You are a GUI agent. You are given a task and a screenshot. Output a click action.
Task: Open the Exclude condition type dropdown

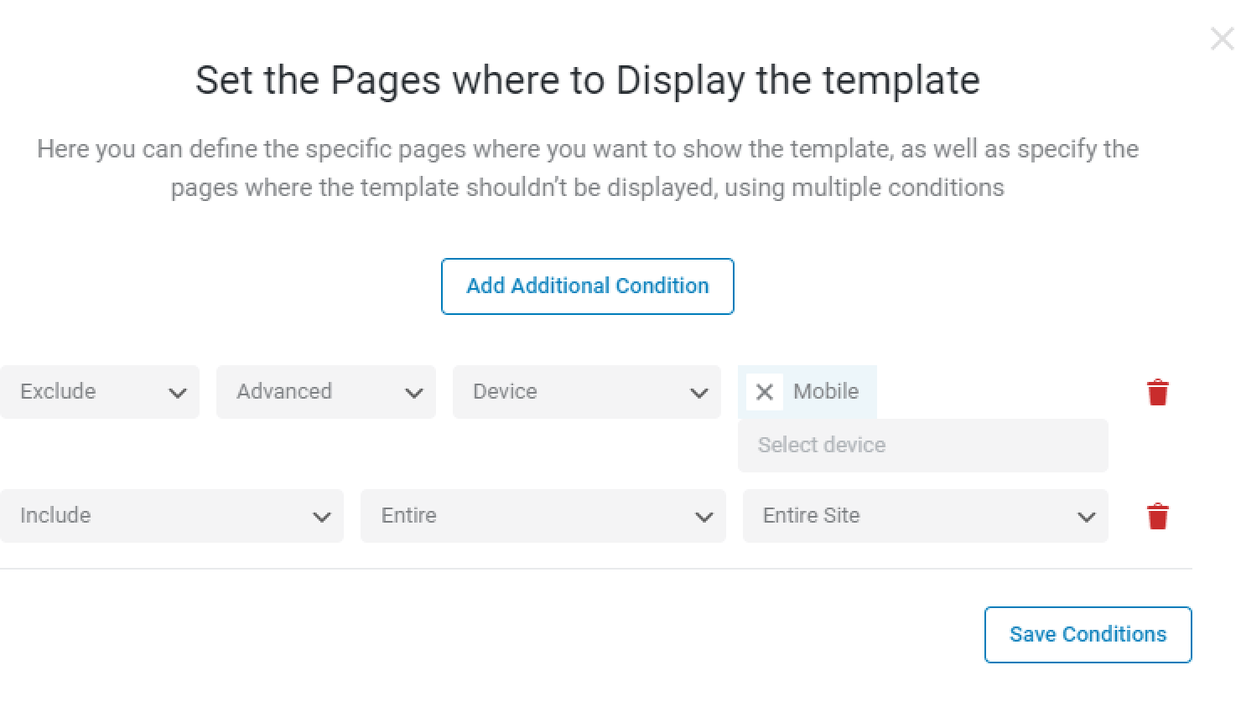click(x=100, y=392)
